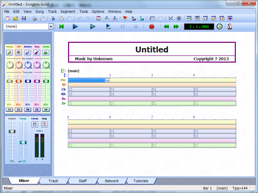258x193 pixels.
Task: Click the red Record button
Action: 152,26
